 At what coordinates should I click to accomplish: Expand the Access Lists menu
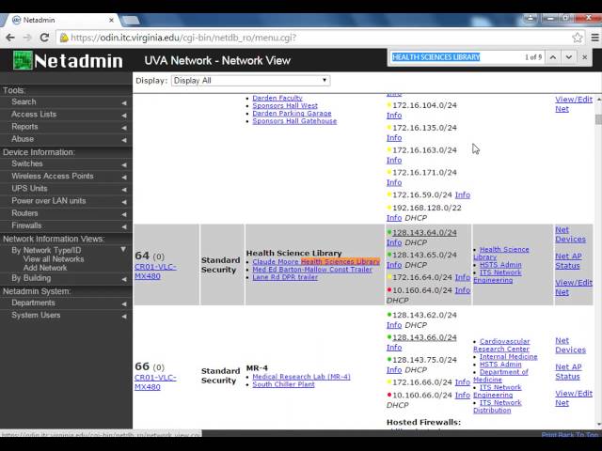pyautogui.click(x=66, y=115)
